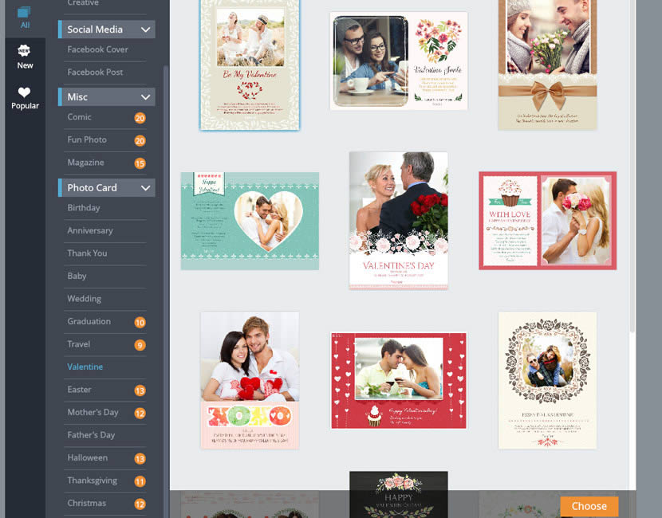The height and width of the screenshot is (518, 662).
Task: Pick the gold ribbon bow template
Action: [x=548, y=65]
